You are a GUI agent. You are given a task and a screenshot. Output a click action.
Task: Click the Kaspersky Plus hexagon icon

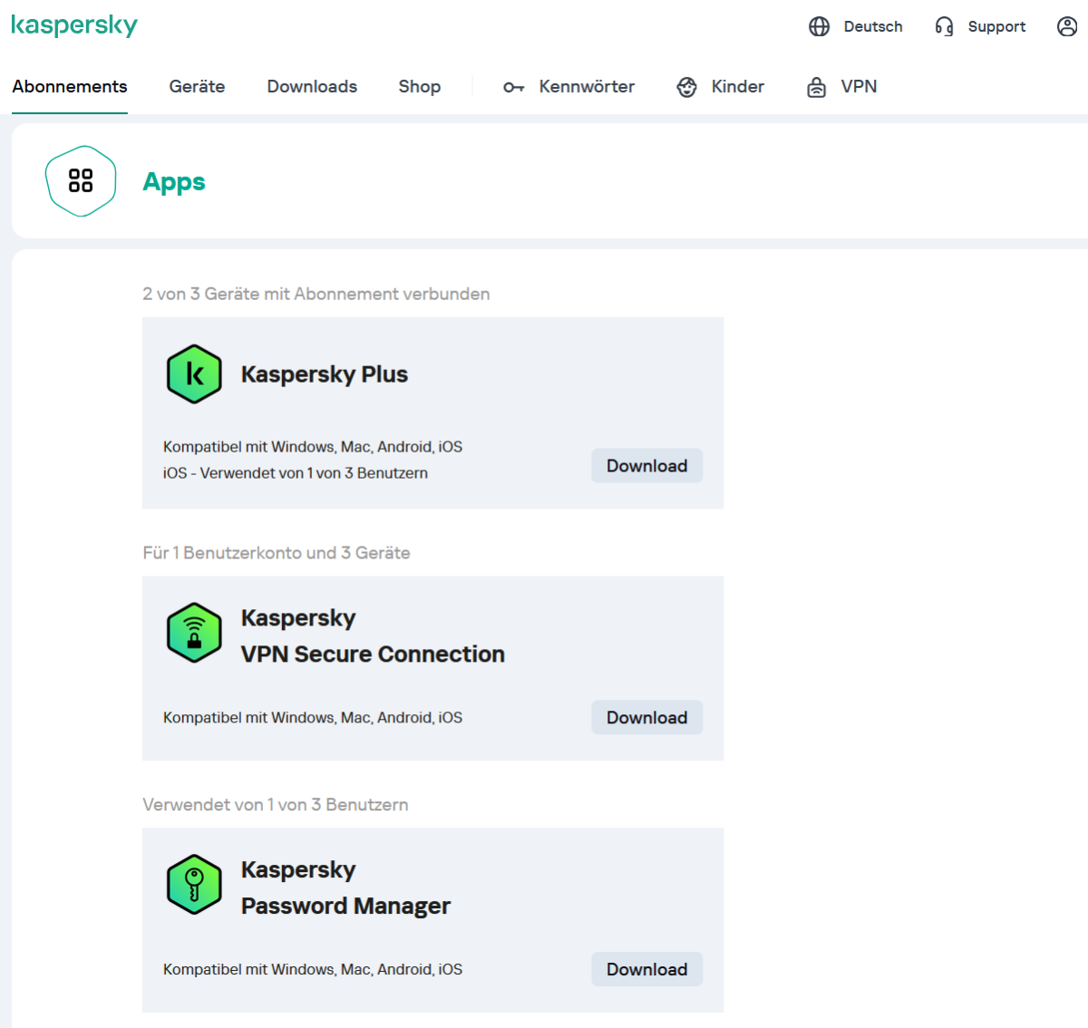click(194, 373)
